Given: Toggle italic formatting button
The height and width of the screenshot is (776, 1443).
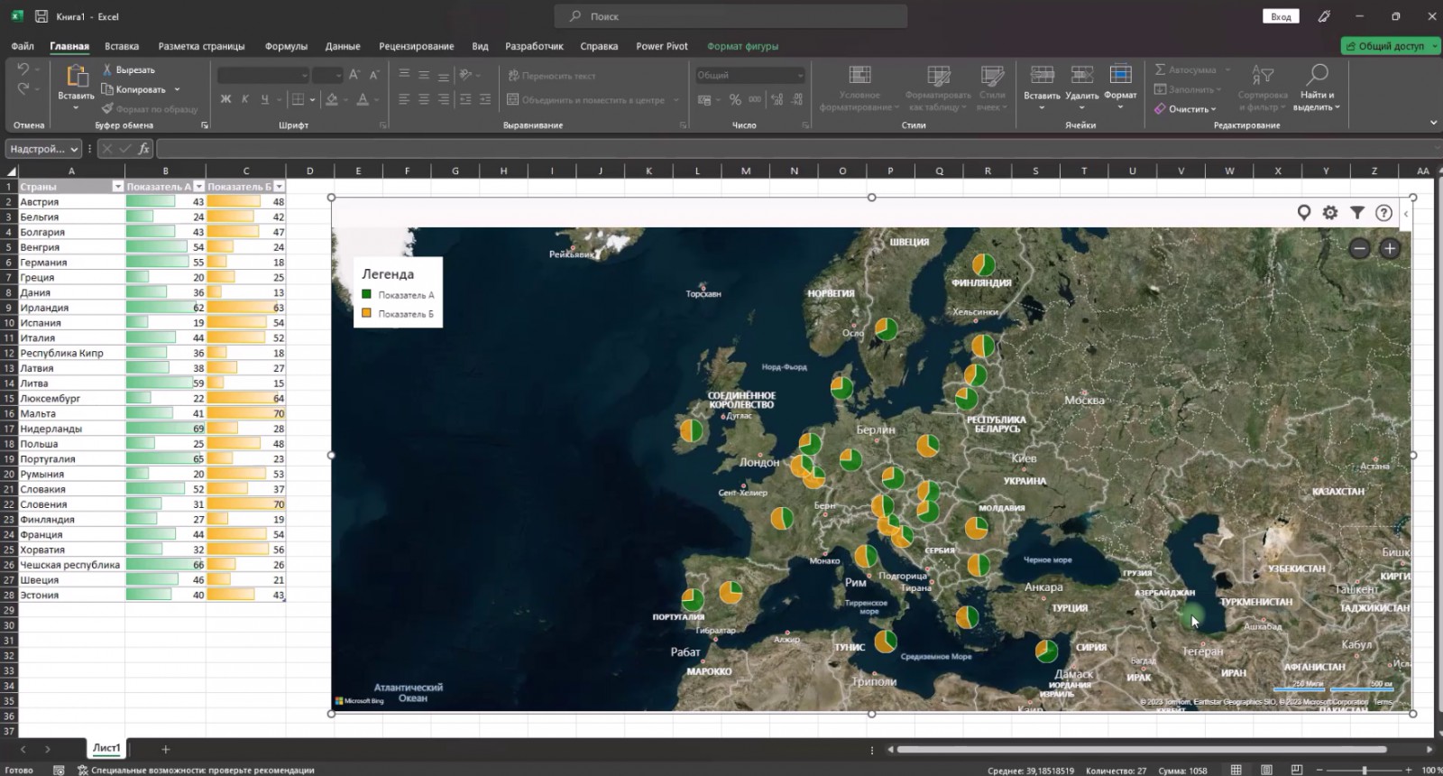Looking at the screenshot, I should 244,99.
